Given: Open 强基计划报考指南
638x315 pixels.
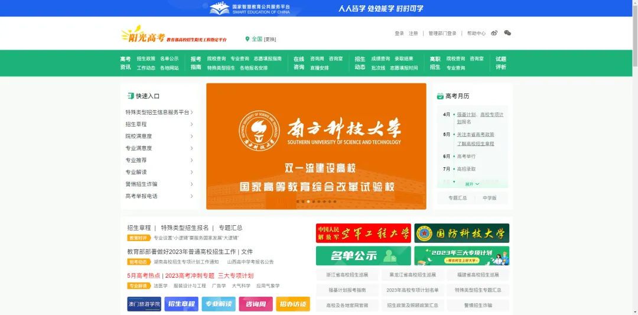Looking at the screenshot, I should [x=347, y=290].
